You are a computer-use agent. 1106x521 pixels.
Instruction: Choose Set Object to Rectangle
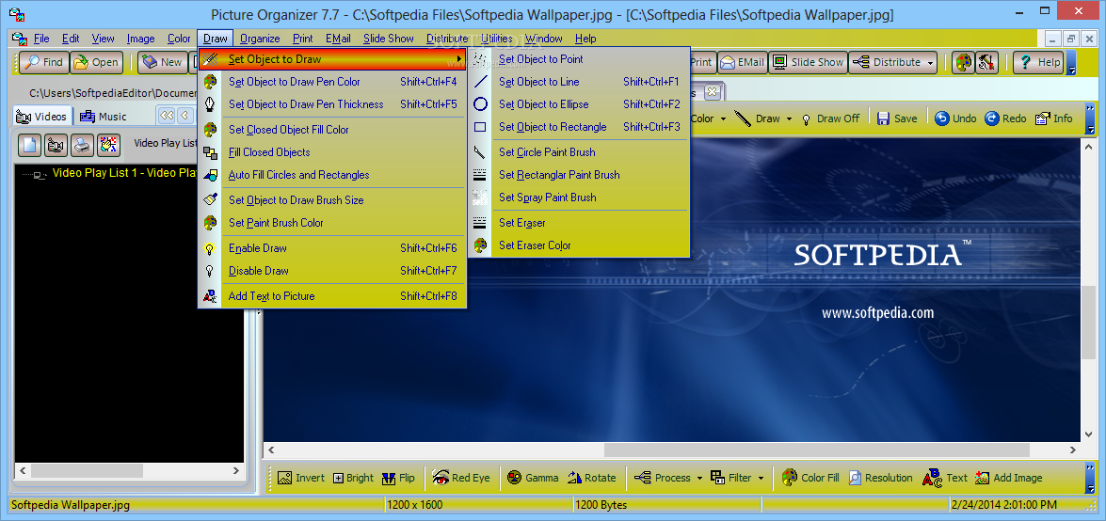578,127
